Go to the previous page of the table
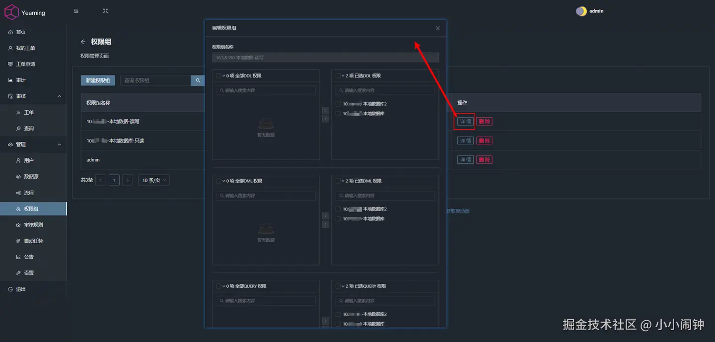The image size is (715, 342). point(101,180)
